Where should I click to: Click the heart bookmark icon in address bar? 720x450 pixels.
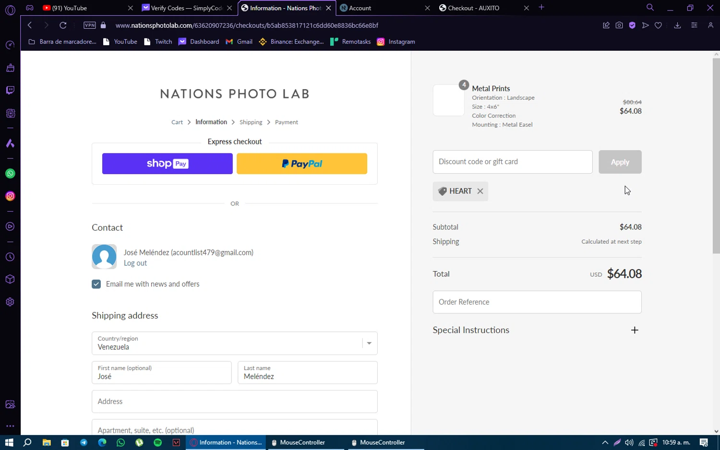[659, 25]
